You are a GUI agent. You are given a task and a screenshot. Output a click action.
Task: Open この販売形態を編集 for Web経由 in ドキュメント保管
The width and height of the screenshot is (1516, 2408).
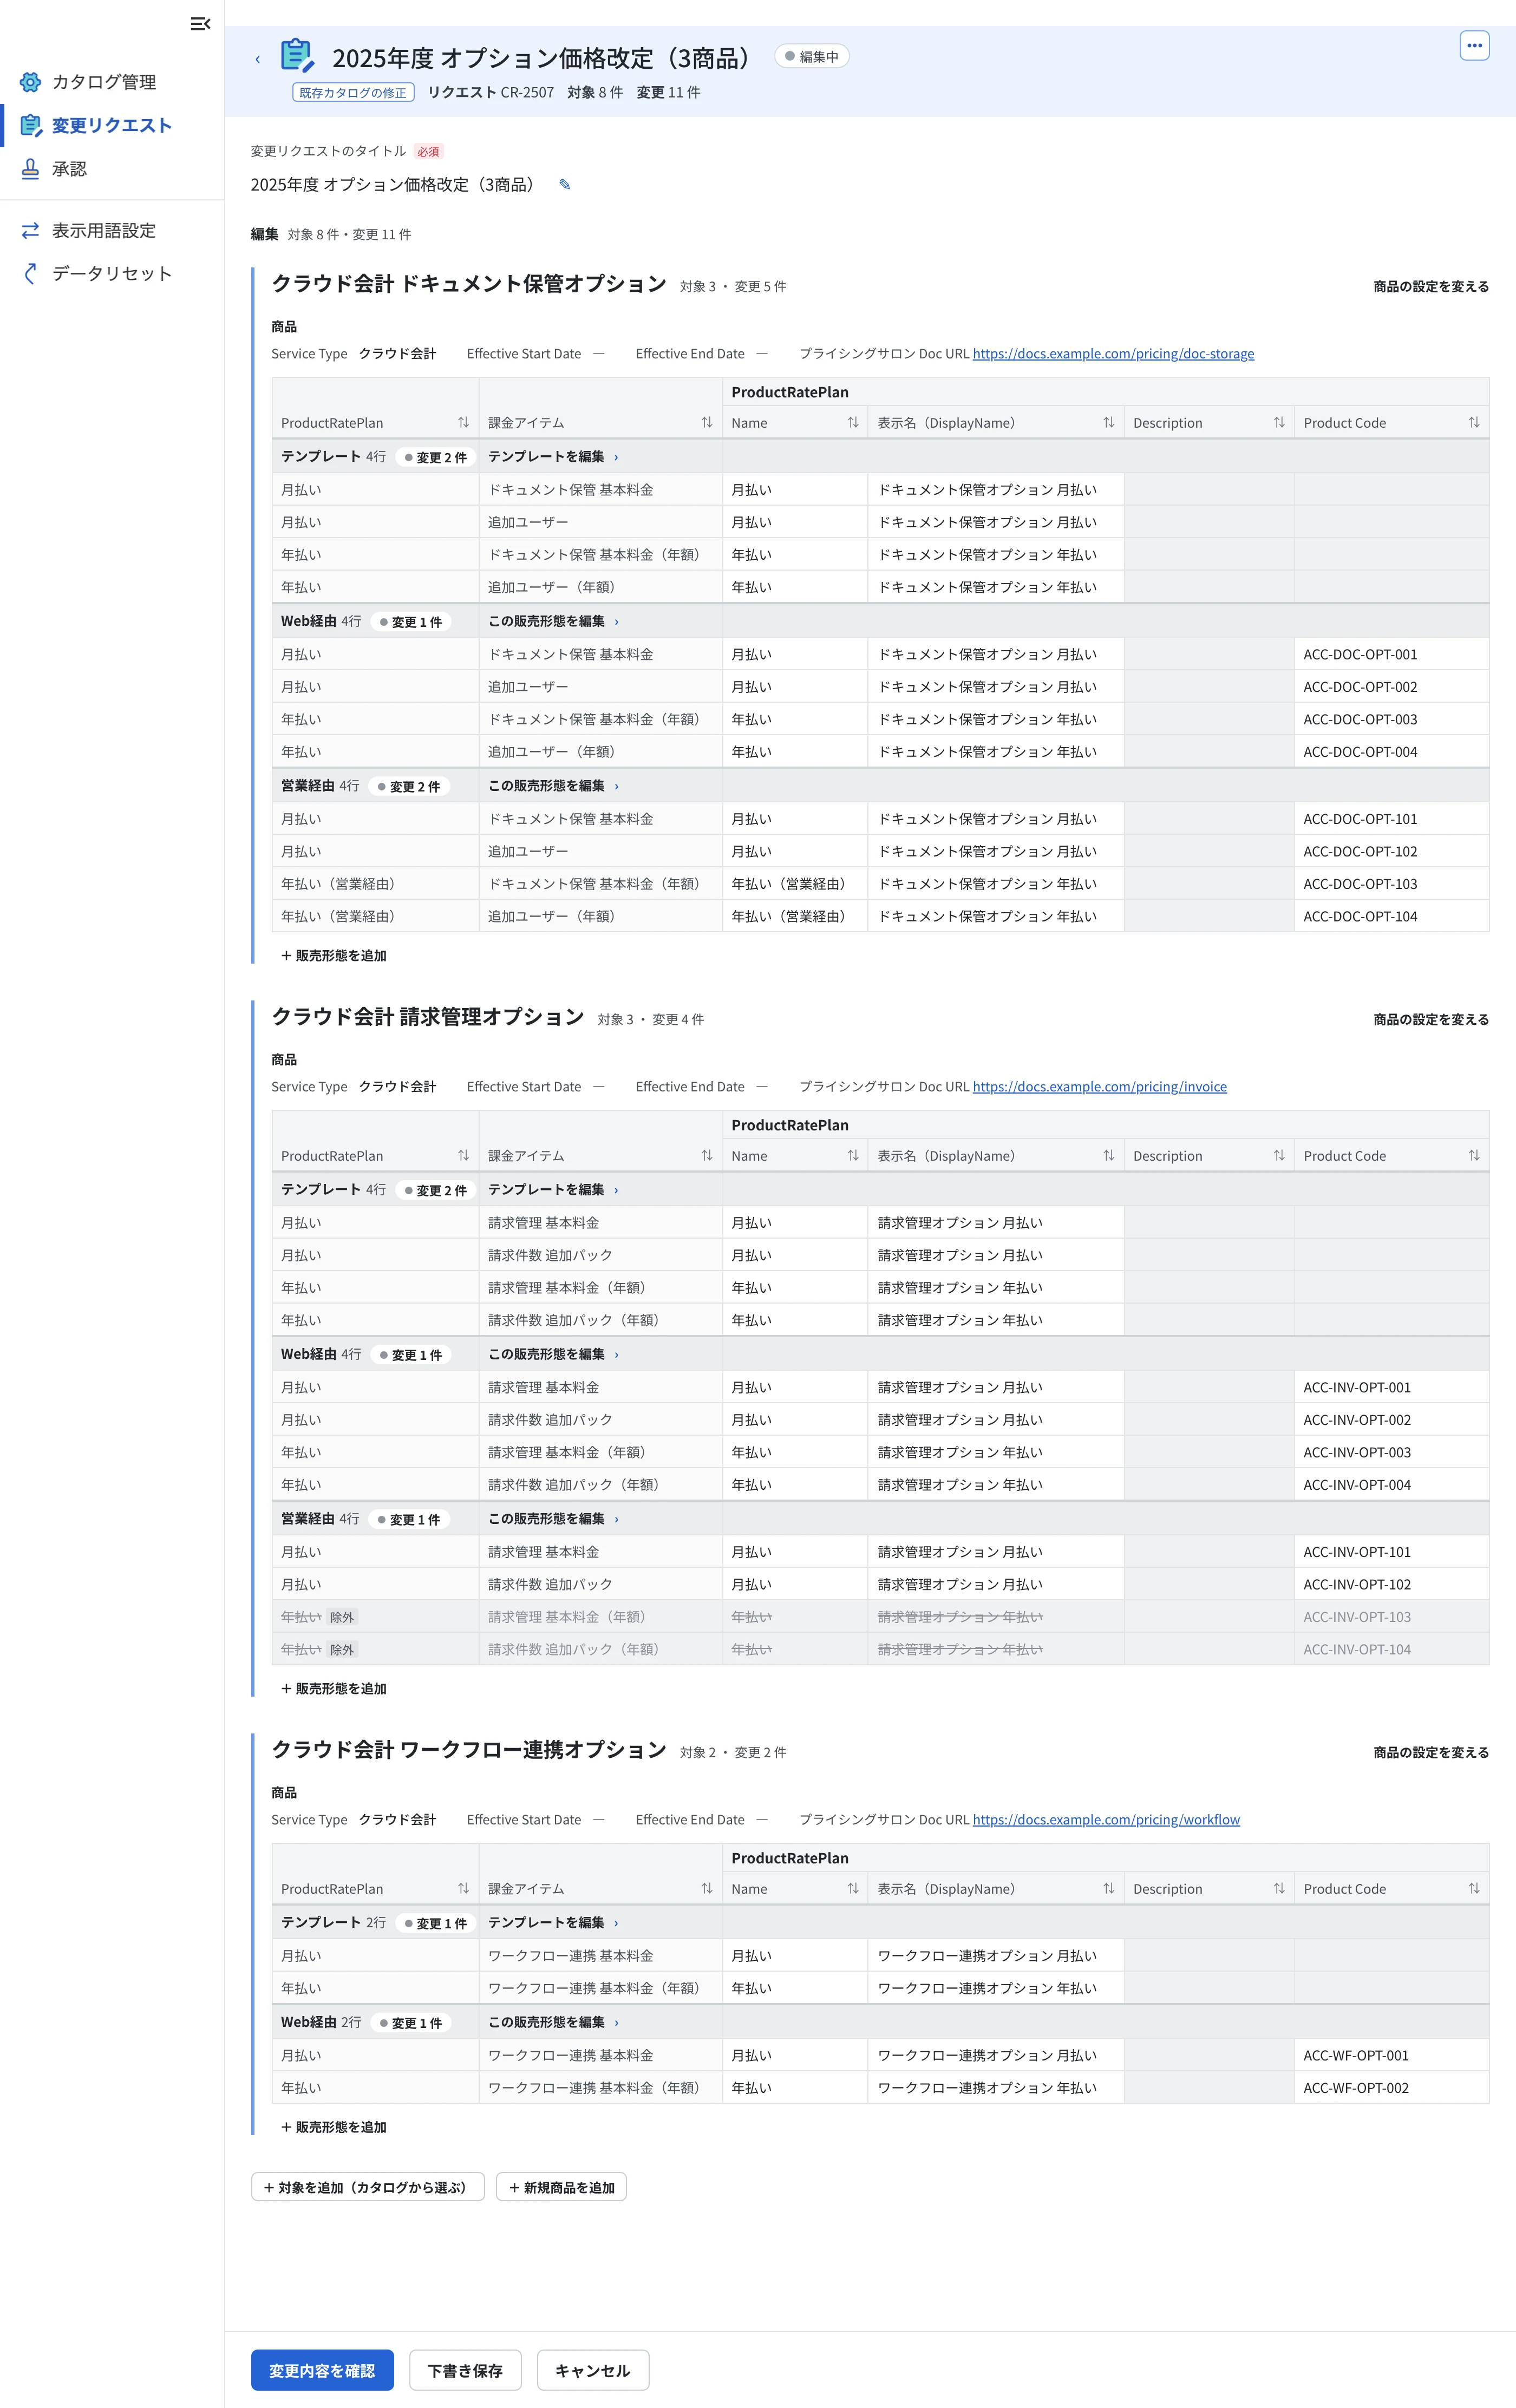point(553,621)
